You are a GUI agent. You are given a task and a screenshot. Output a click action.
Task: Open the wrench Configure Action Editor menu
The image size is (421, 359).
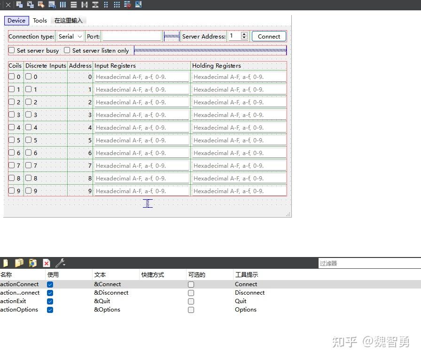pos(61,263)
